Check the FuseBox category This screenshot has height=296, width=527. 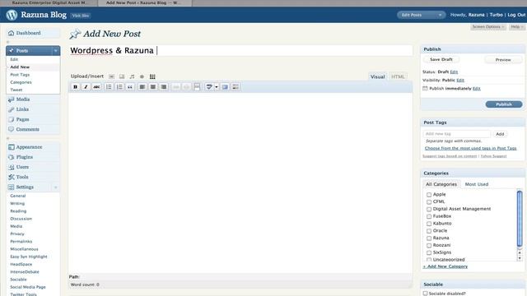coord(429,216)
